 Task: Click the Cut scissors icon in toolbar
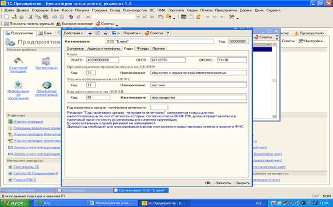point(31,17)
